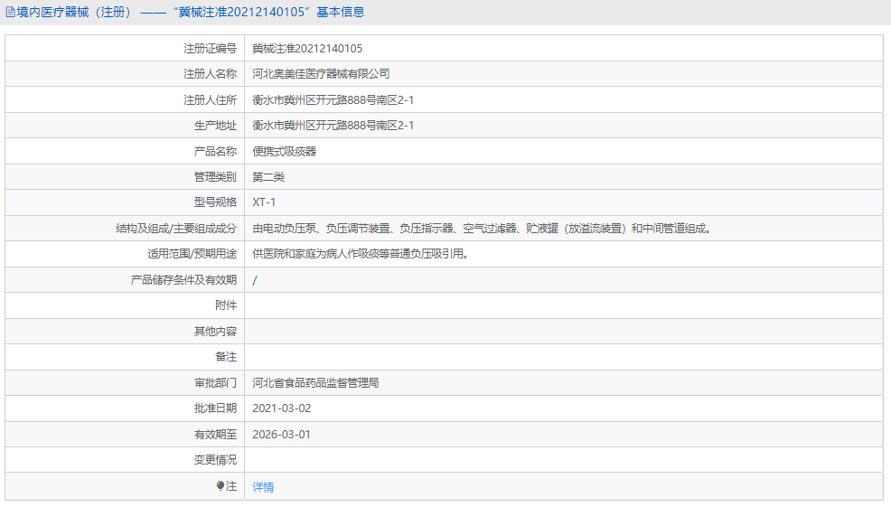Select product name 便携式吸痰器
Image resolution: width=891 pixels, height=507 pixels.
pyautogui.click(x=284, y=151)
